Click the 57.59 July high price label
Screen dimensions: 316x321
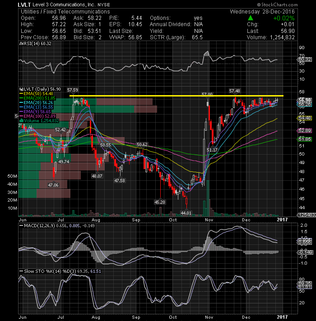click(73, 90)
